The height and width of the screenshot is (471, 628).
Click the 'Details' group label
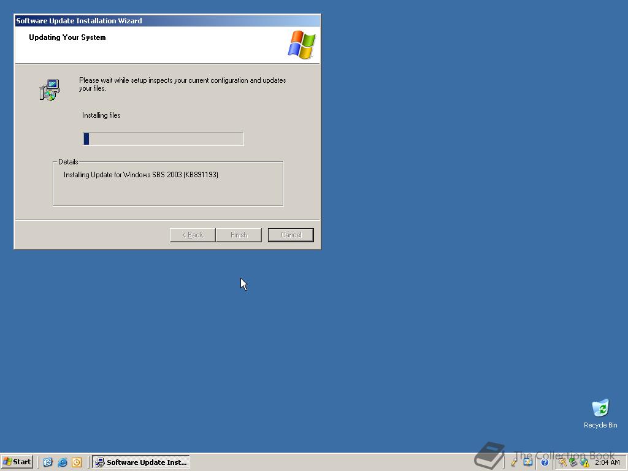click(68, 162)
